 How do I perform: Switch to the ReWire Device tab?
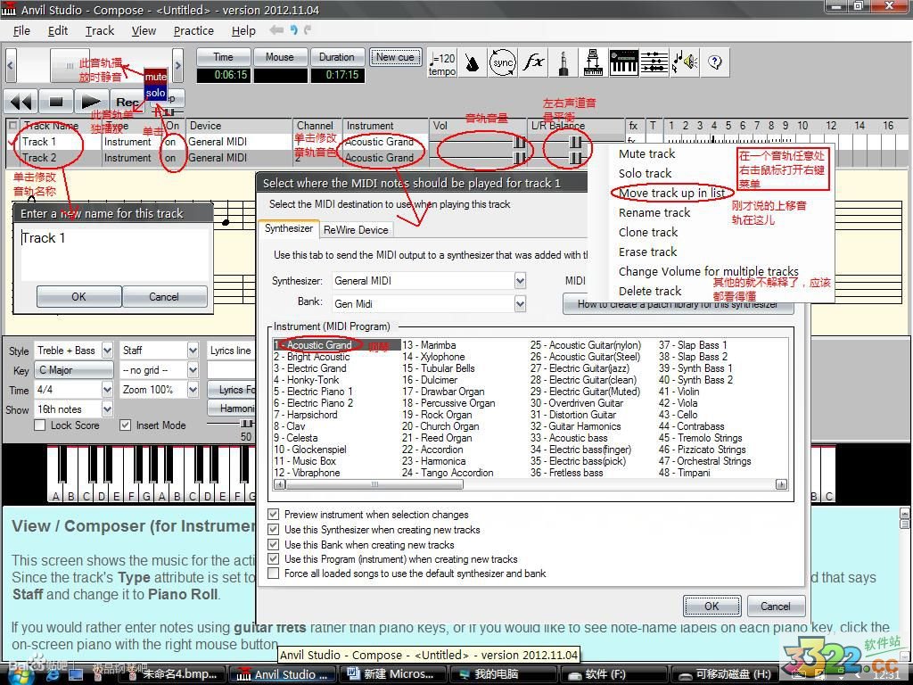(x=356, y=229)
